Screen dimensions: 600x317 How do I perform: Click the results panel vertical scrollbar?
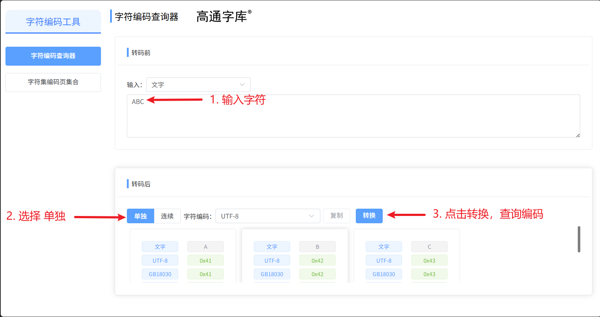click(x=579, y=239)
